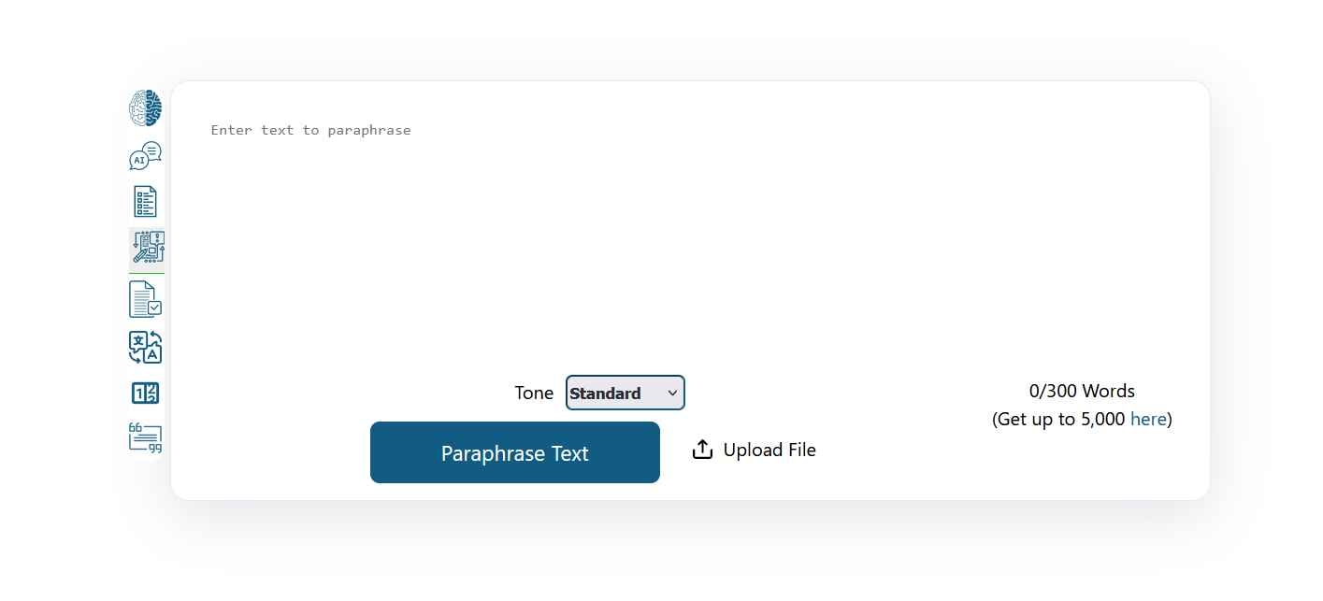Open the quotation marks citation icon

(145, 437)
